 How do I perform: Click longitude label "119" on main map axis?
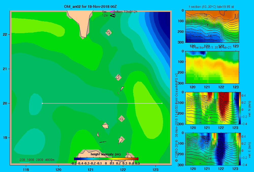(x=26, y=169)
